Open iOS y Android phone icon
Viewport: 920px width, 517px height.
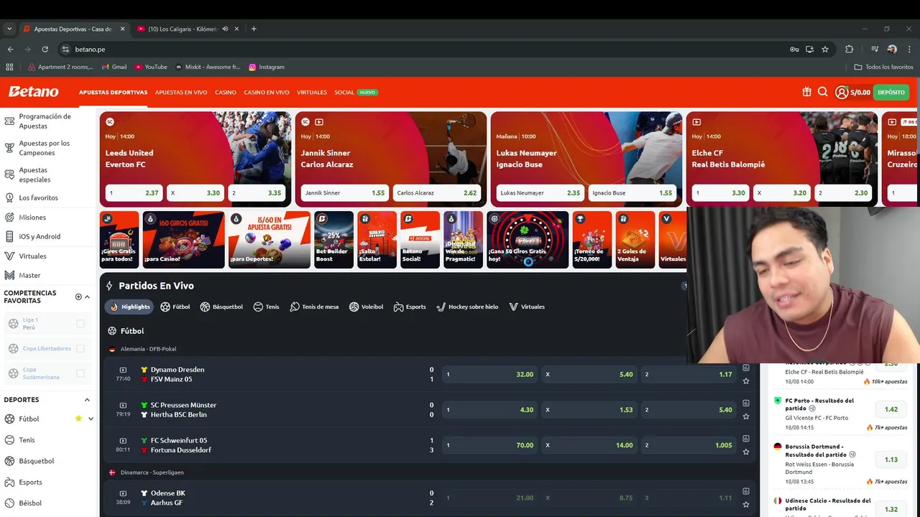click(9, 236)
